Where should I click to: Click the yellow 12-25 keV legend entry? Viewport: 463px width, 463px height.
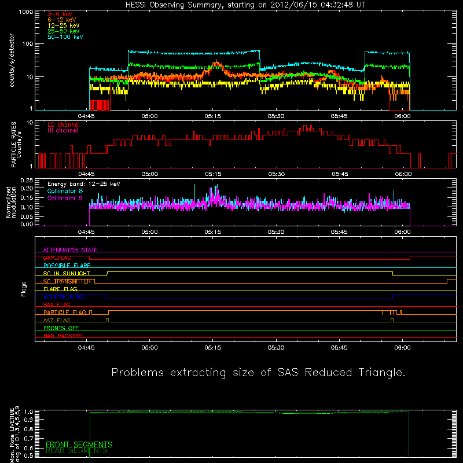63,25
